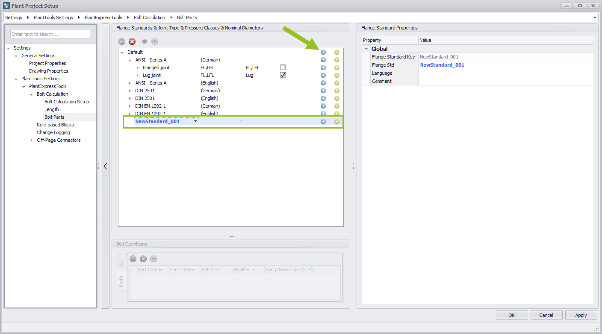The image size is (602, 334).
Task: Select Project Properties in settings tree
Action: point(47,63)
